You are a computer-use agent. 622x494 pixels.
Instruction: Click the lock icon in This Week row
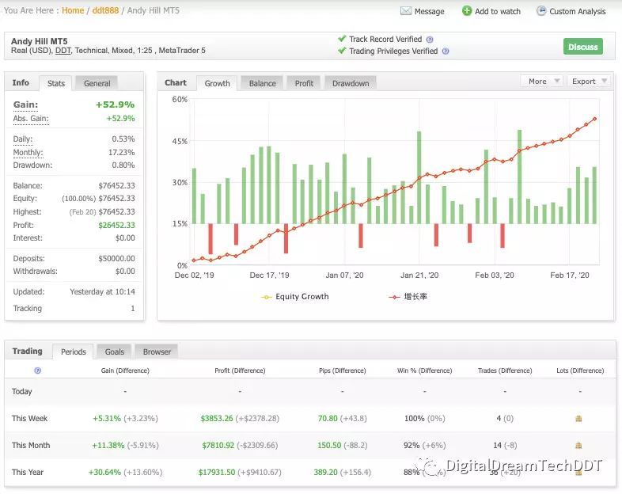pyautogui.click(x=578, y=418)
